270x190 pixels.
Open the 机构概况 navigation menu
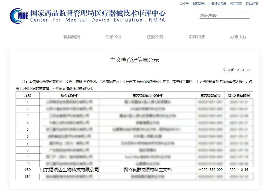point(72,37)
